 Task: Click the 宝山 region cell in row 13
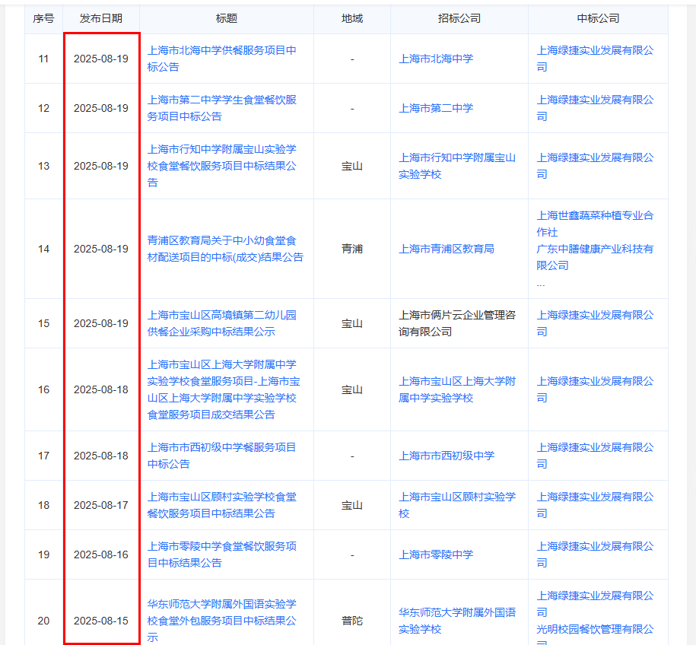click(x=352, y=166)
